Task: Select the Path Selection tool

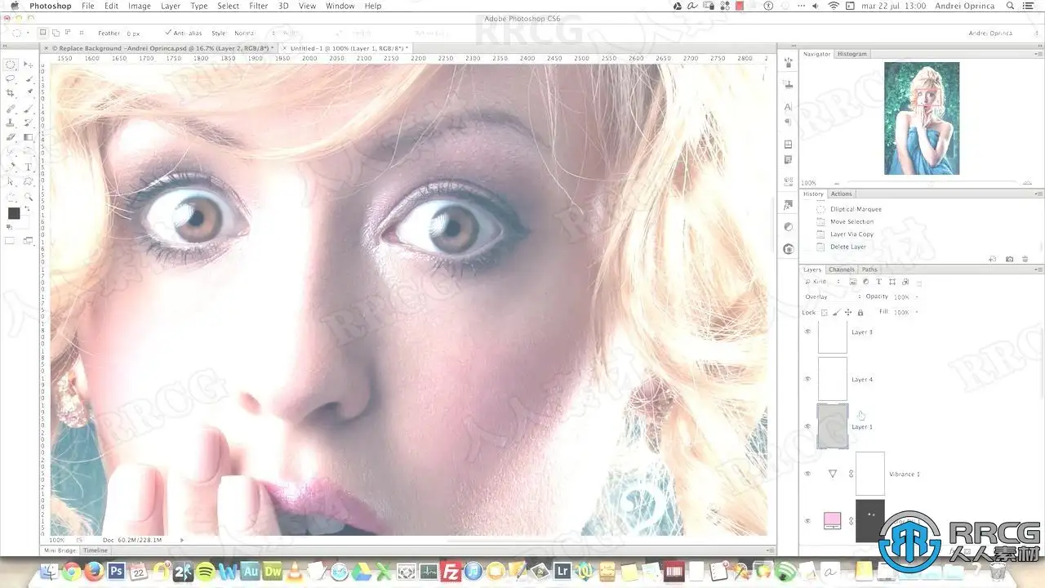Action: [x=11, y=182]
